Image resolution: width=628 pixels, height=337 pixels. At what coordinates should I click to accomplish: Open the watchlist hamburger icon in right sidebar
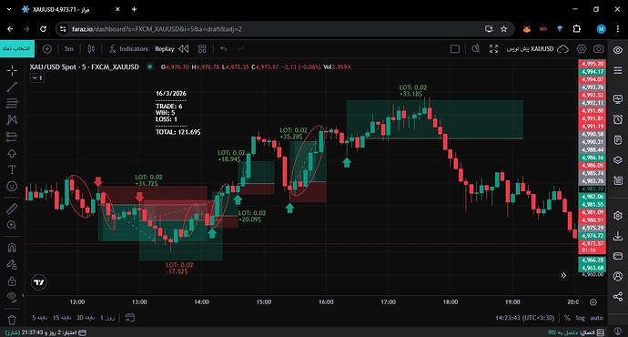[618, 70]
